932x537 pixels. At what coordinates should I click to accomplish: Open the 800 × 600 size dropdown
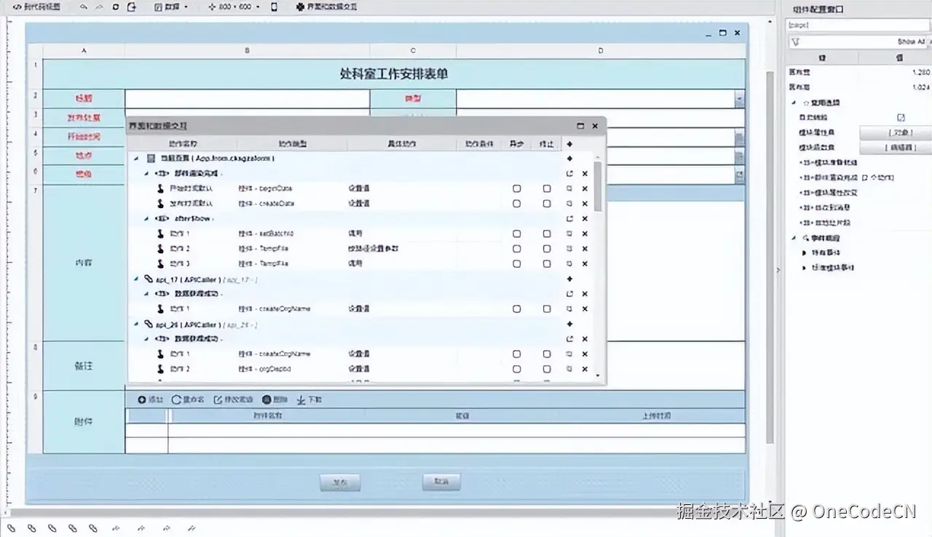tap(233, 7)
